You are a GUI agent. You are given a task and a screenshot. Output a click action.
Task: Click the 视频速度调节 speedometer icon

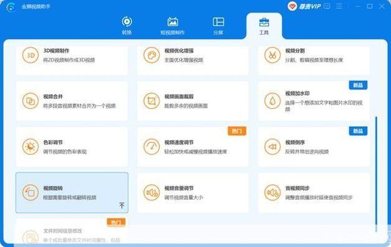point(152,146)
